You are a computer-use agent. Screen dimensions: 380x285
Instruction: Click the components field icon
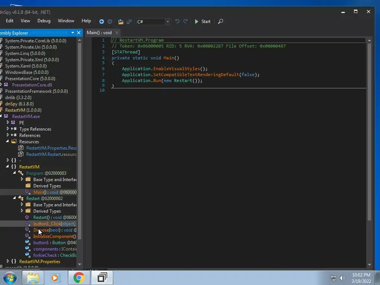pos(27,249)
